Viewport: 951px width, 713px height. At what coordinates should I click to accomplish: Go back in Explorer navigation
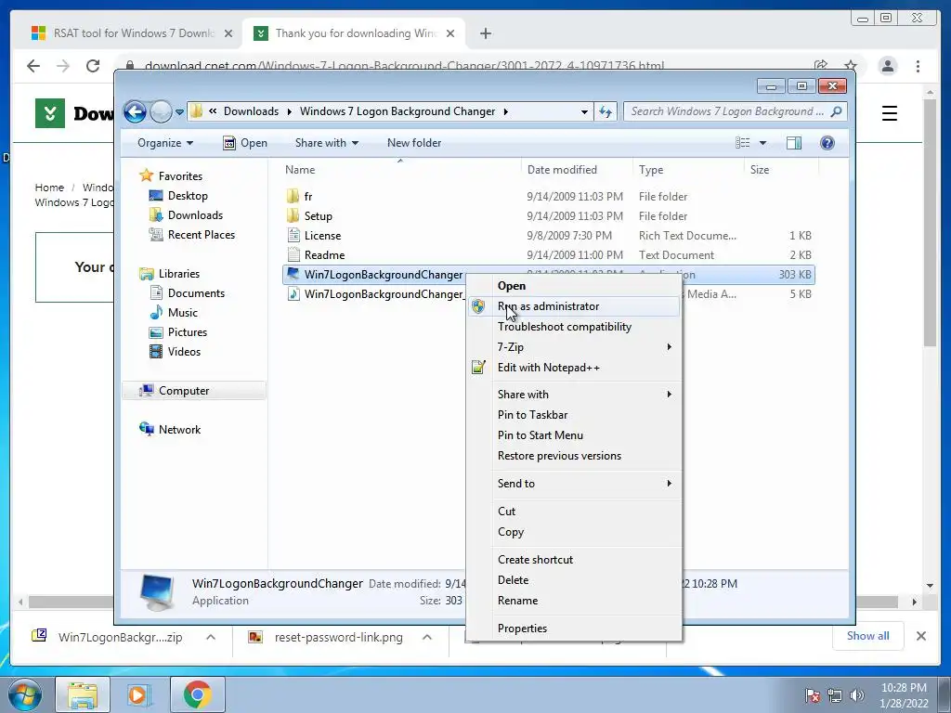coord(135,111)
